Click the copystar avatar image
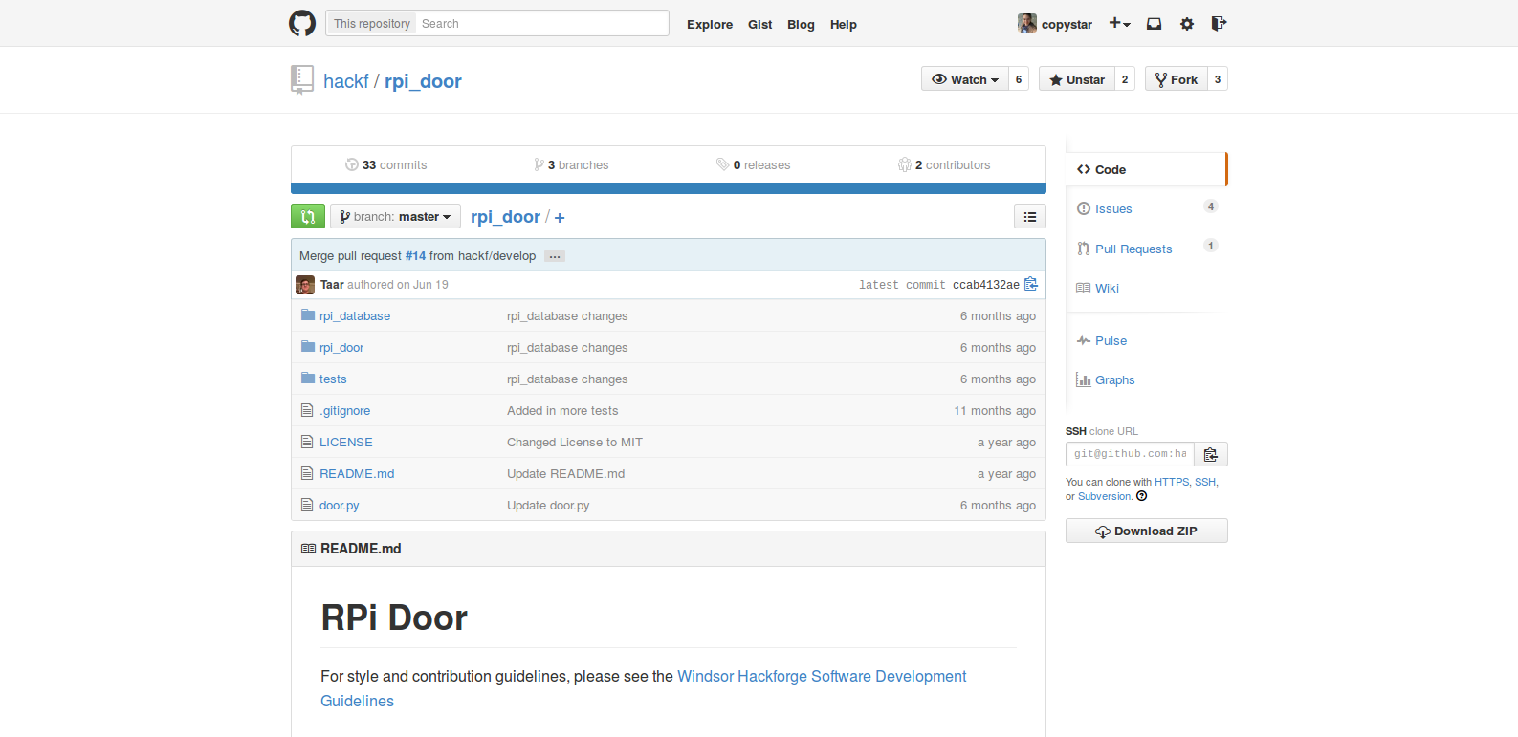Image resolution: width=1518 pixels, height=737 pixels. coord(1027,23)
